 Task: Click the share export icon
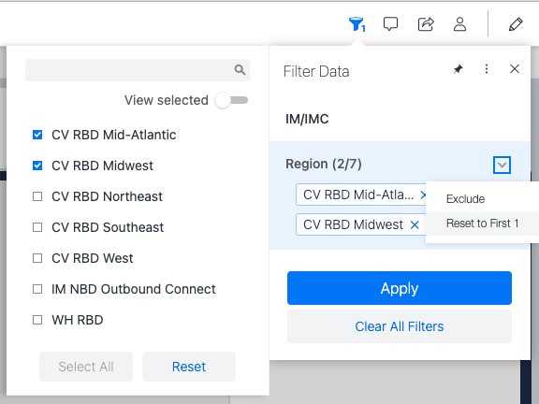coord(426,24)
